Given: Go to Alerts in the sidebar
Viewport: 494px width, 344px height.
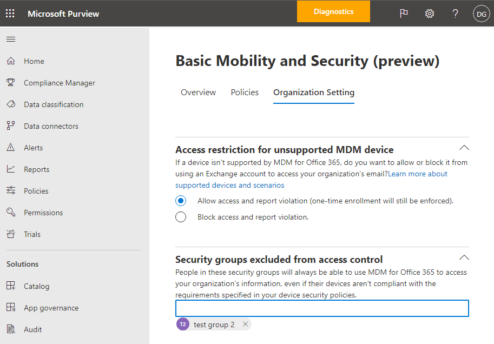Looking at the screenshot, I should pyautogui.click(x=34, y=148).
